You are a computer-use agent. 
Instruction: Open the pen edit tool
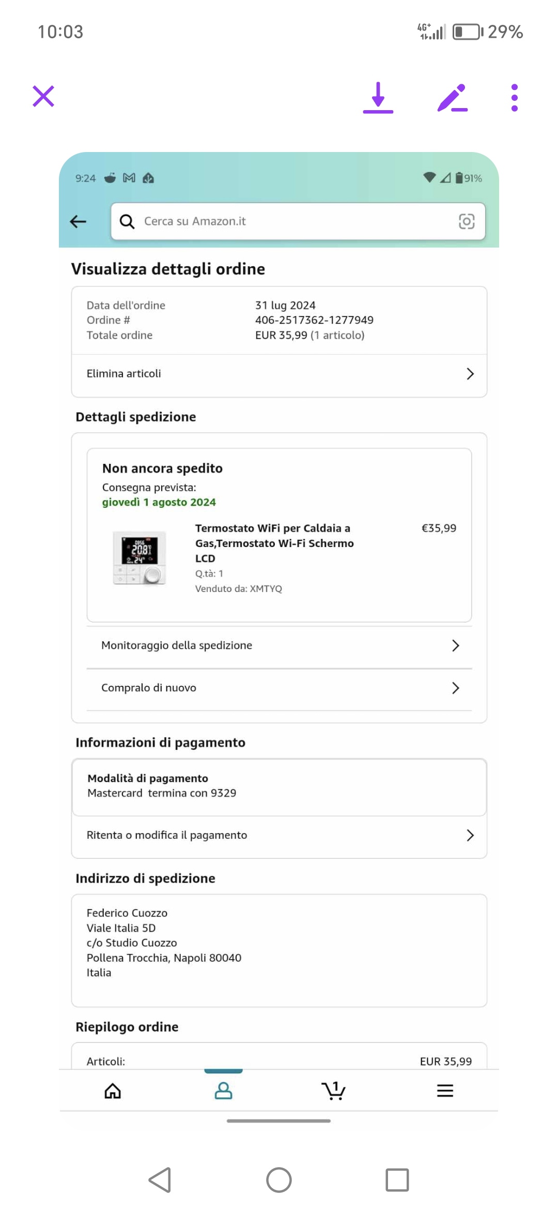452,97
